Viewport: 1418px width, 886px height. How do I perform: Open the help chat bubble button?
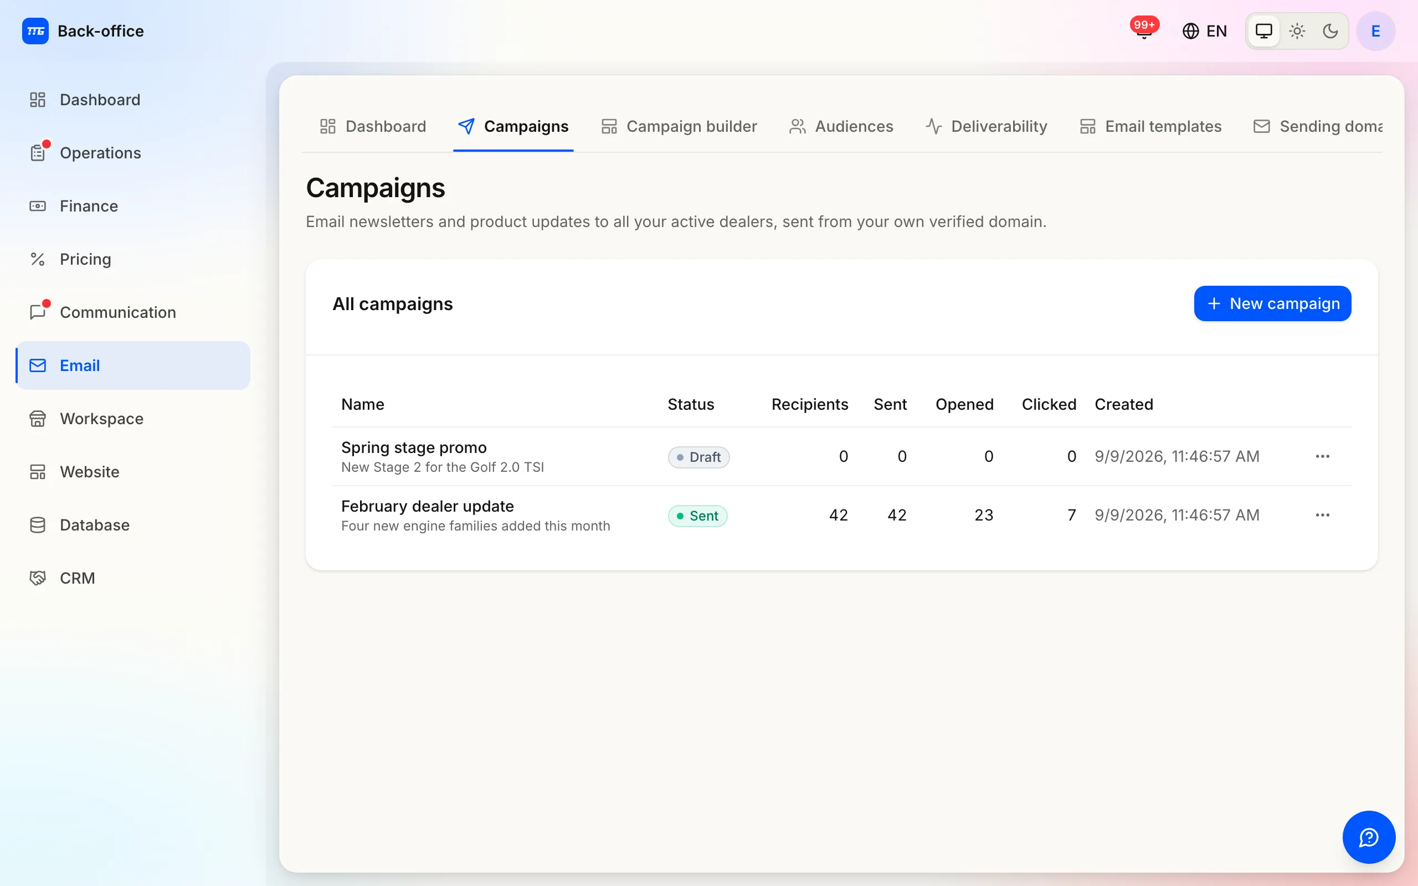(1369, 837)
